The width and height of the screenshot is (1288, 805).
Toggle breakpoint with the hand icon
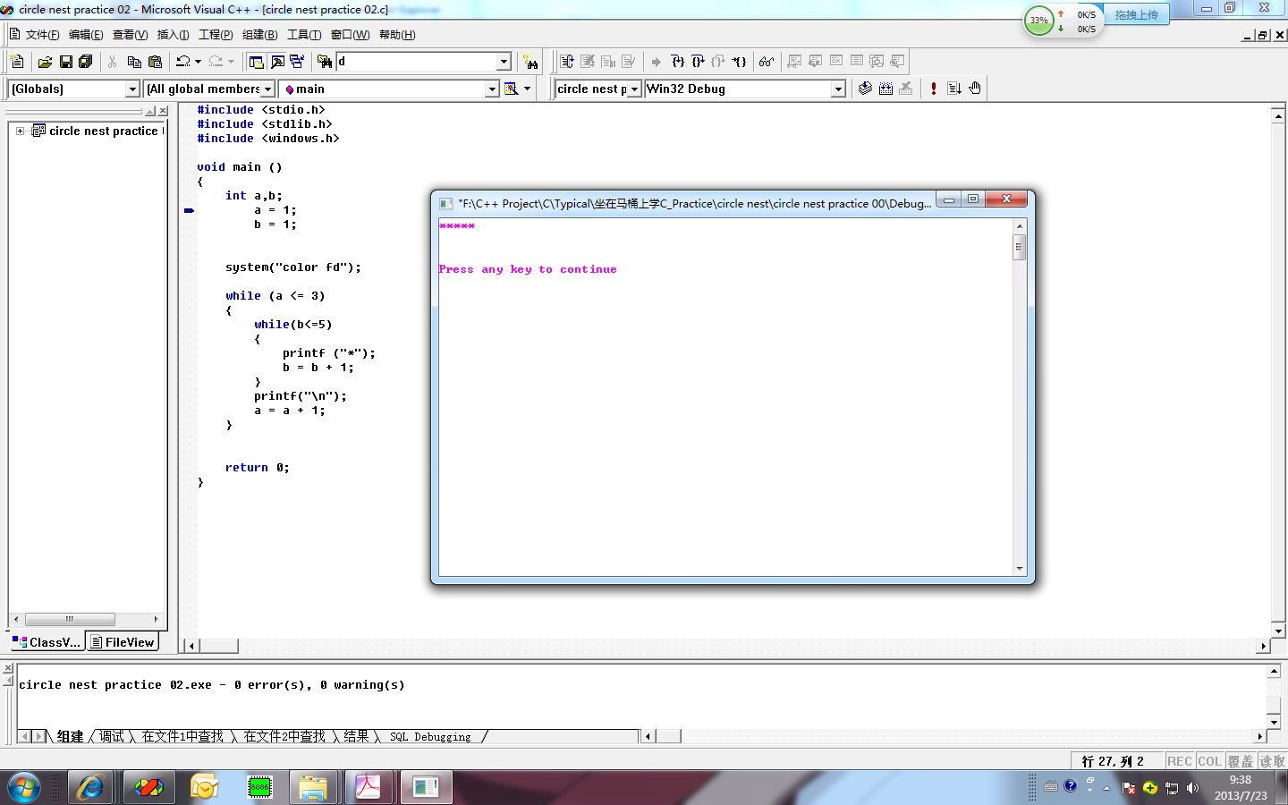point(975,89)
